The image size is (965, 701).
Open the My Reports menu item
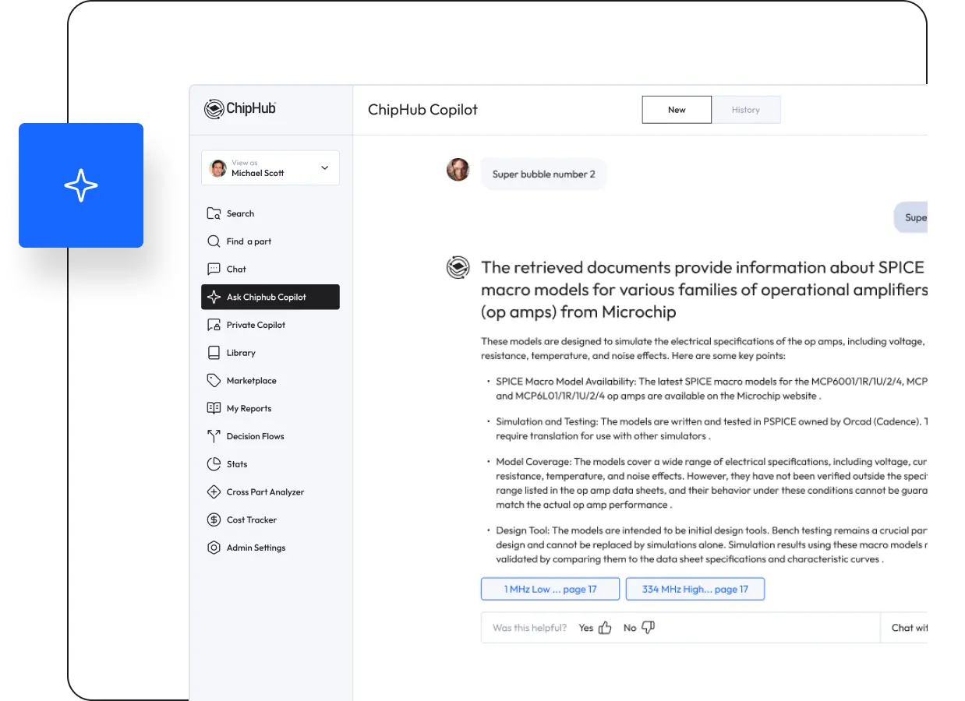(249, 408)
